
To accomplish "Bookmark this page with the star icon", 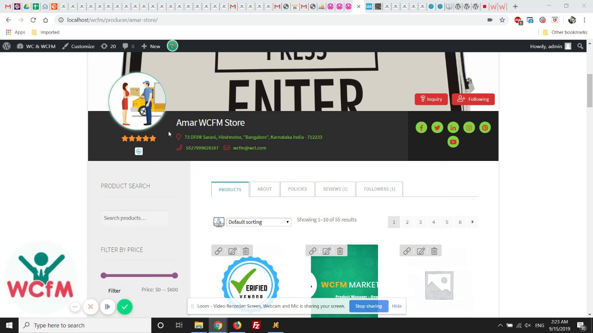I will point(502,20).
